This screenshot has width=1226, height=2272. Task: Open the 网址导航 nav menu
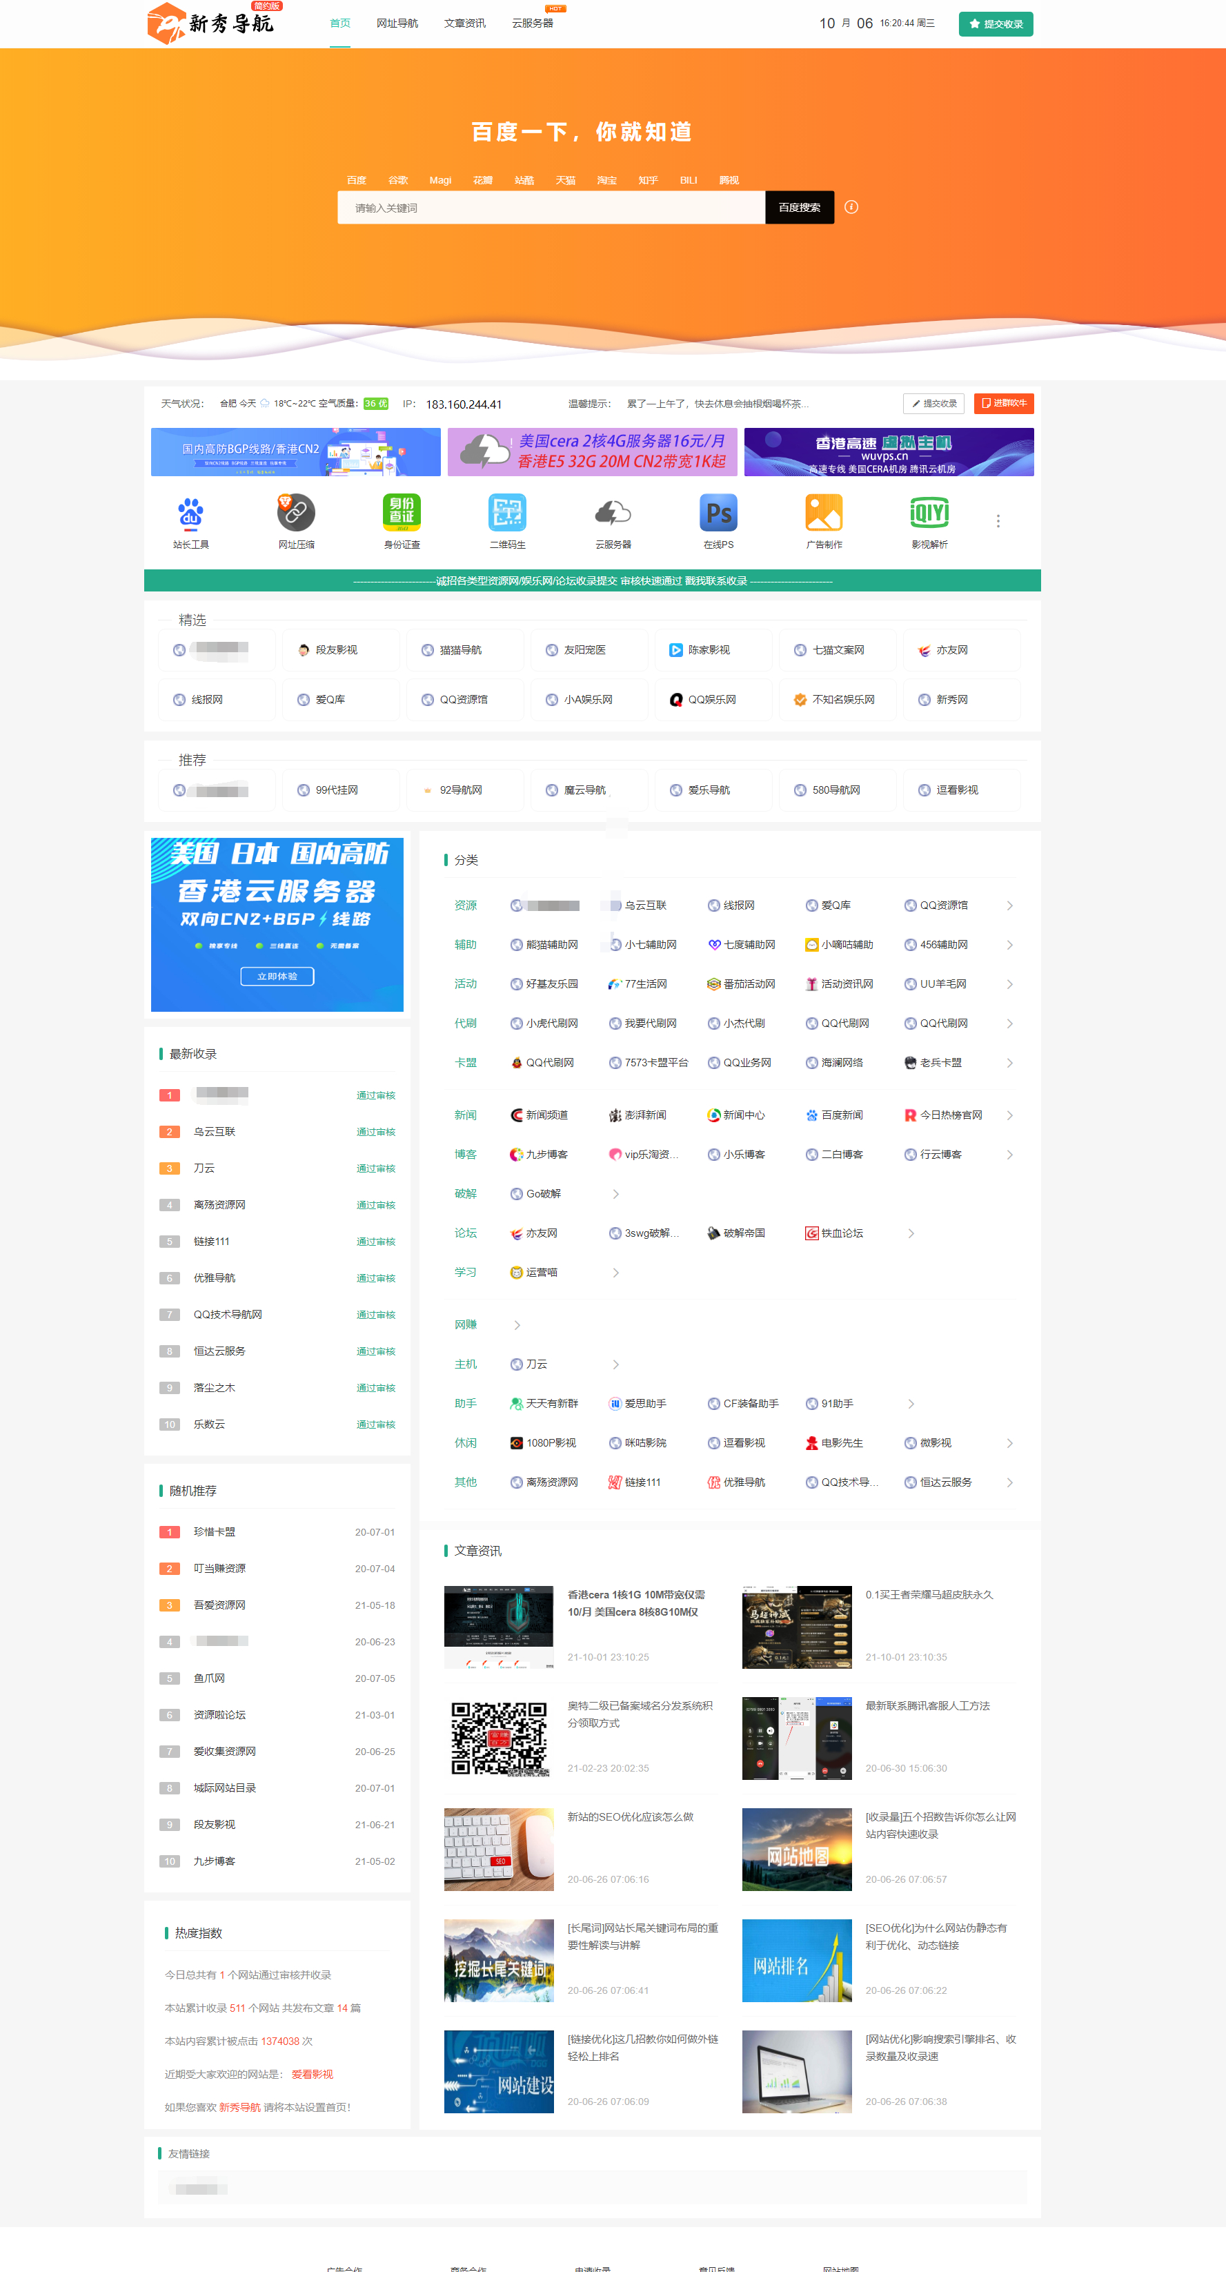[397, 23]
